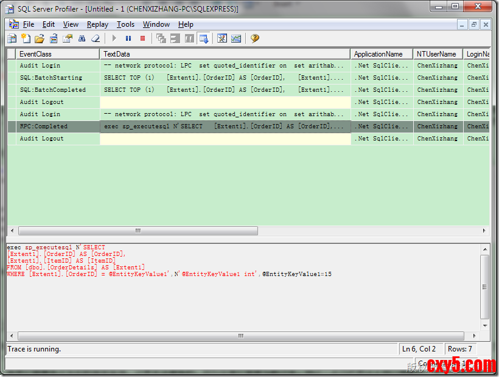Open the Tools menu

point(125,24)
